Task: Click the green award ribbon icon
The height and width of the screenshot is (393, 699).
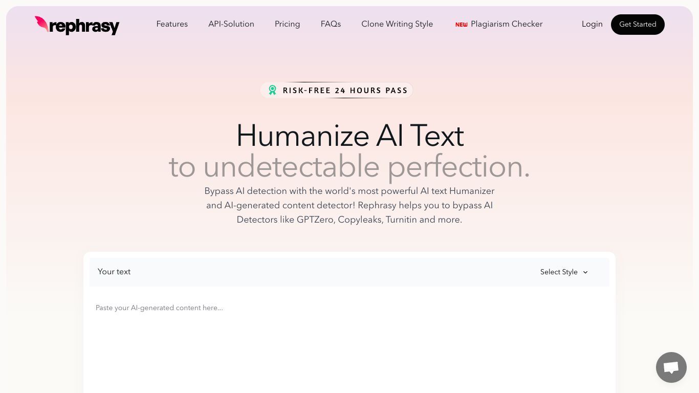Action: point(273,90)
